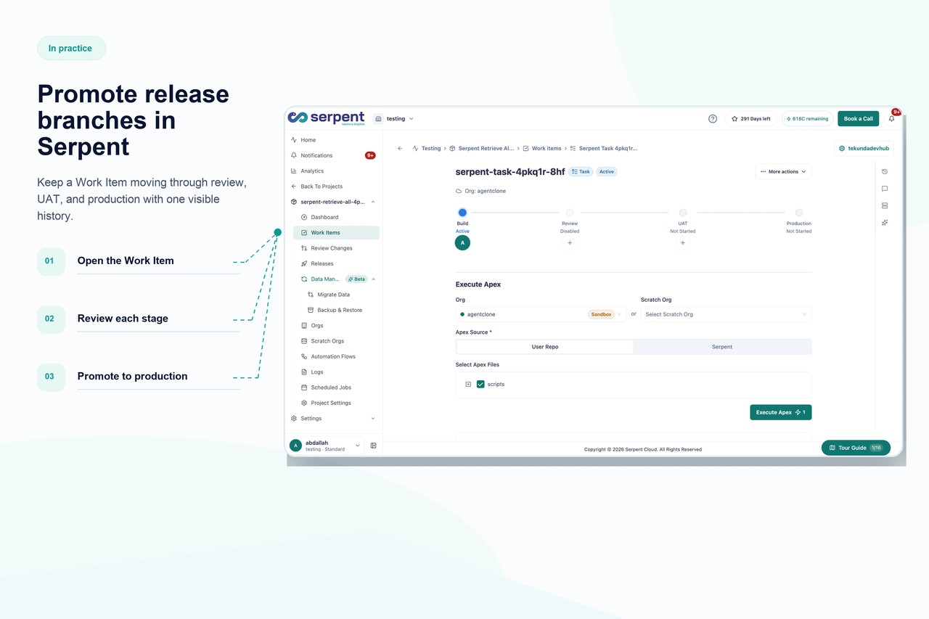Open Notifications in the sidebar
The width and height of the screenshot is (929, 619).
click(x=334, y=155)
